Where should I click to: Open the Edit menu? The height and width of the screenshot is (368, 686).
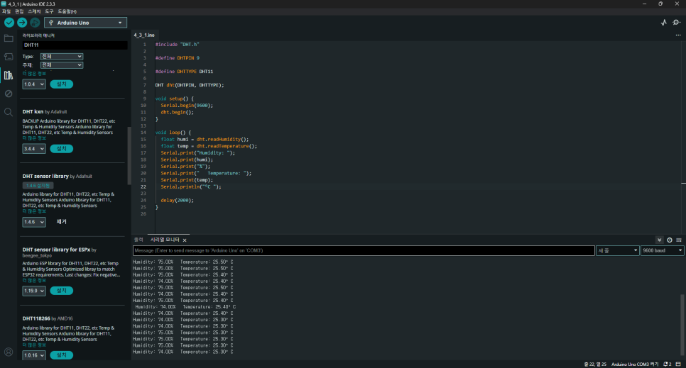(19, 11)
